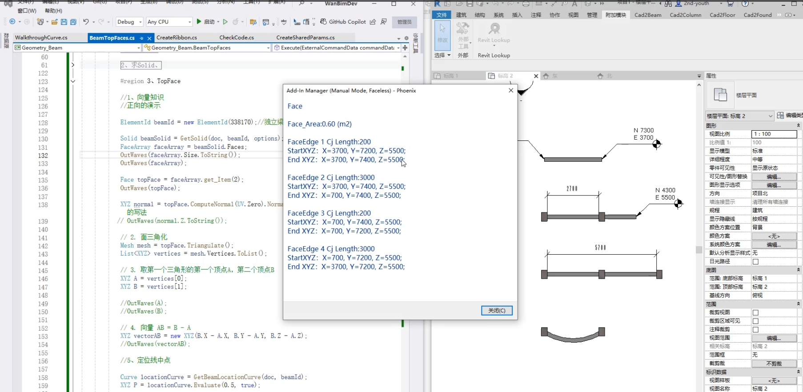The height and width of the screenshot is (392, 803).
Task: Check the 日光路径 checkbox
Action: click(x=755, y=262)
